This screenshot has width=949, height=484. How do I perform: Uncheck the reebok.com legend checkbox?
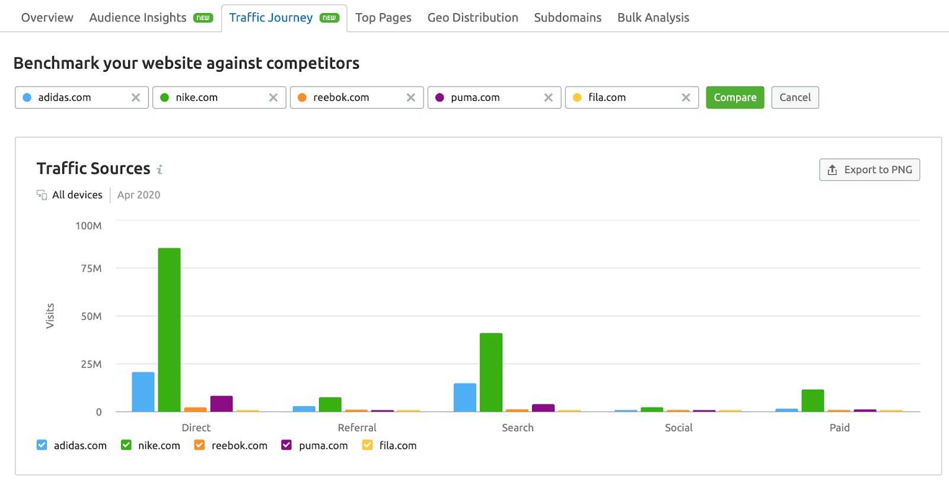[x=199, y=445]
